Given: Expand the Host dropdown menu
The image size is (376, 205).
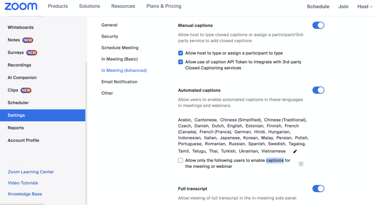Looking at the screenshot, I should click(365, 6).
